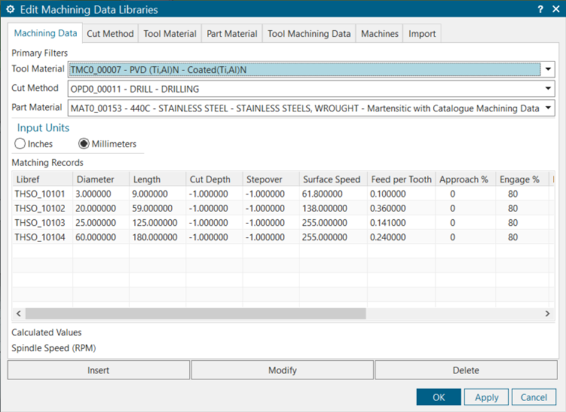Viewport: 566px width, 412px height.
Task: Click the gear icon in title bar
Action: [10, 10]
